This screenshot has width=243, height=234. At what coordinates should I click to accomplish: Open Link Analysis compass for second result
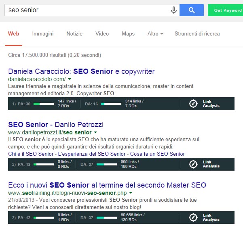coord(194,164)
